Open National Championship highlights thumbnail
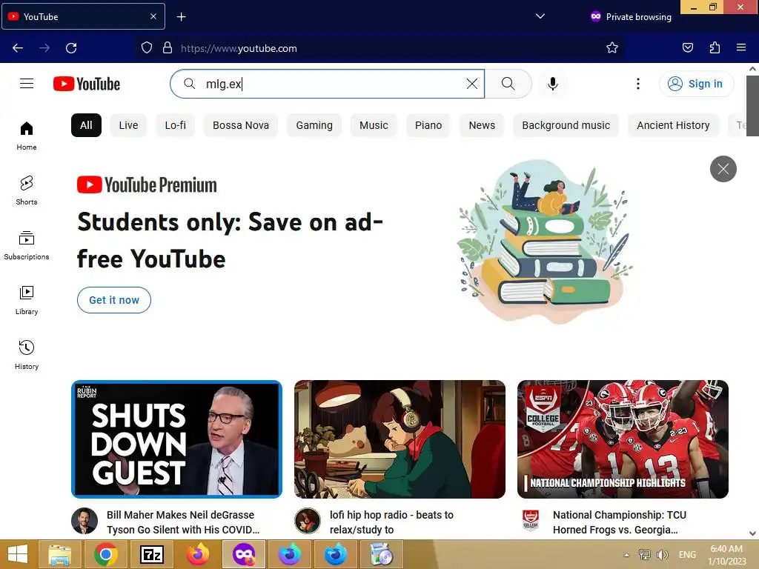 pyautogui.click(x=623, y=439)
